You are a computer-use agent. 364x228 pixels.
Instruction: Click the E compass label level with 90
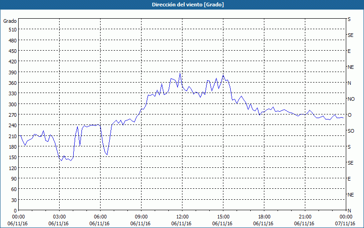click(349, 179)
